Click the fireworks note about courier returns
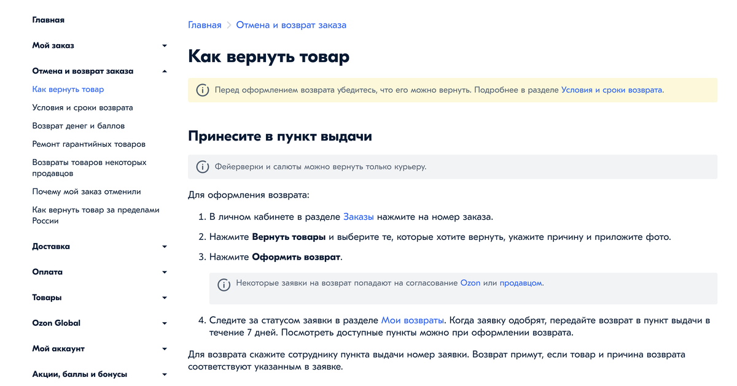This screenshot has width=737, height=386. 321,167
